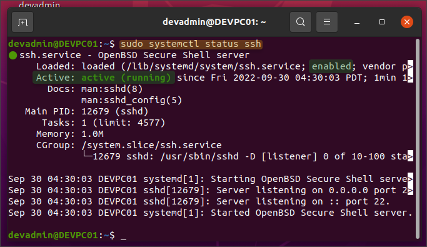427x247 pixels.
Task: Click the log line Starting OpenBSD Secure Shell
Action: (208, 179)
